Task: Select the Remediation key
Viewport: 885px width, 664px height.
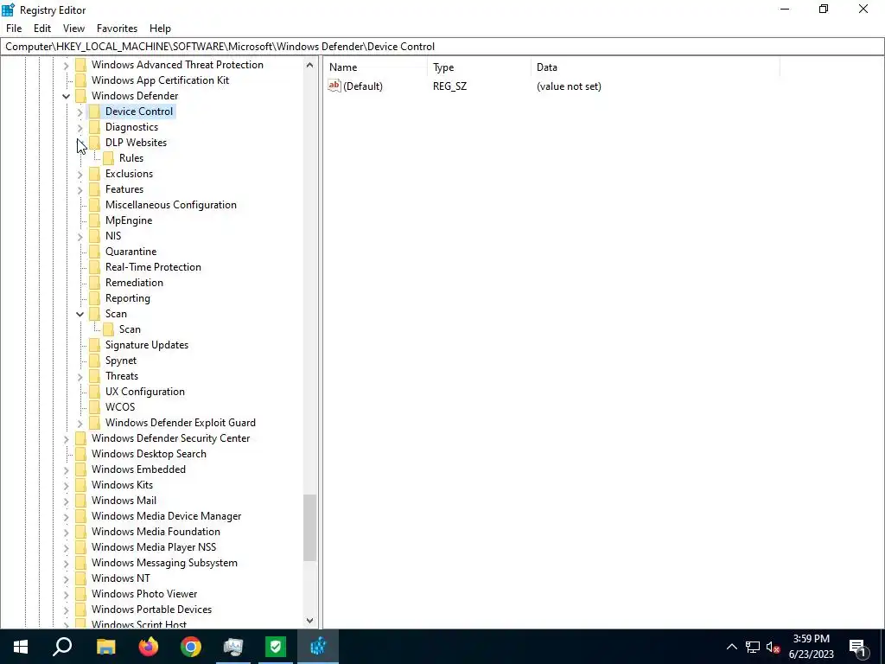Action: coord(134,283)
